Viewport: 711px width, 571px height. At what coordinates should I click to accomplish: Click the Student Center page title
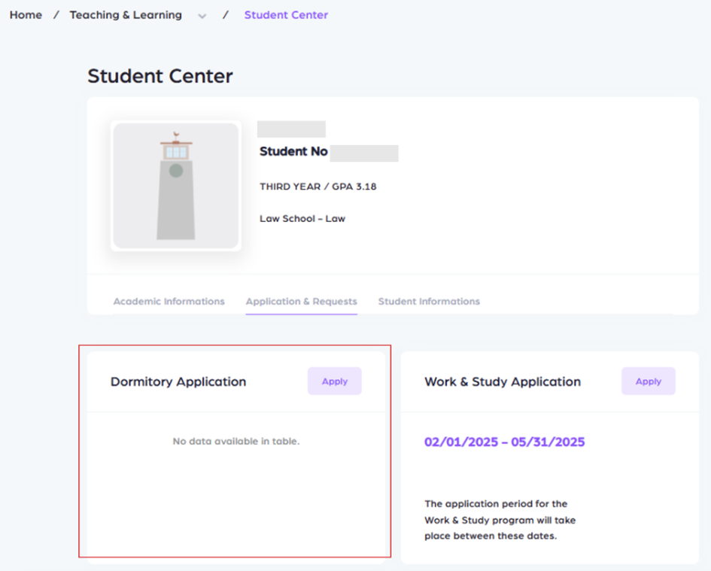(160, 75)
